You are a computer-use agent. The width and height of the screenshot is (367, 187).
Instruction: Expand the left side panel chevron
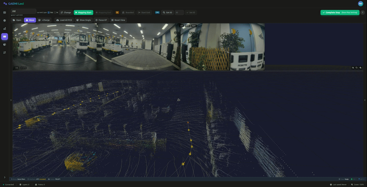point(11,100)
